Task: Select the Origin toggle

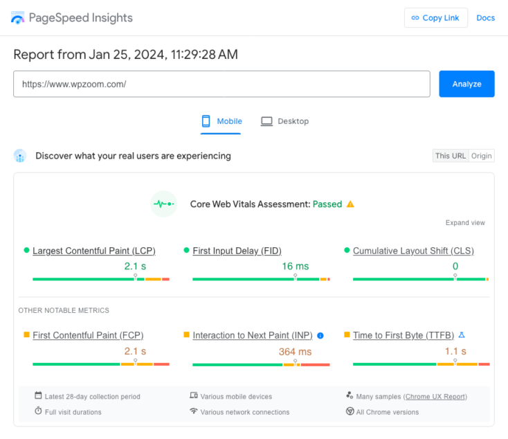Action: 482,156
